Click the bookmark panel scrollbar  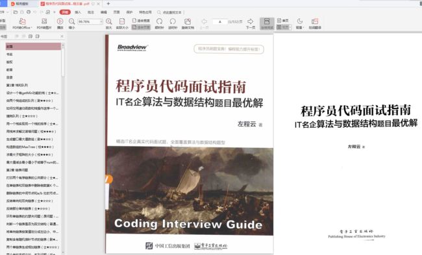point(63,62)
